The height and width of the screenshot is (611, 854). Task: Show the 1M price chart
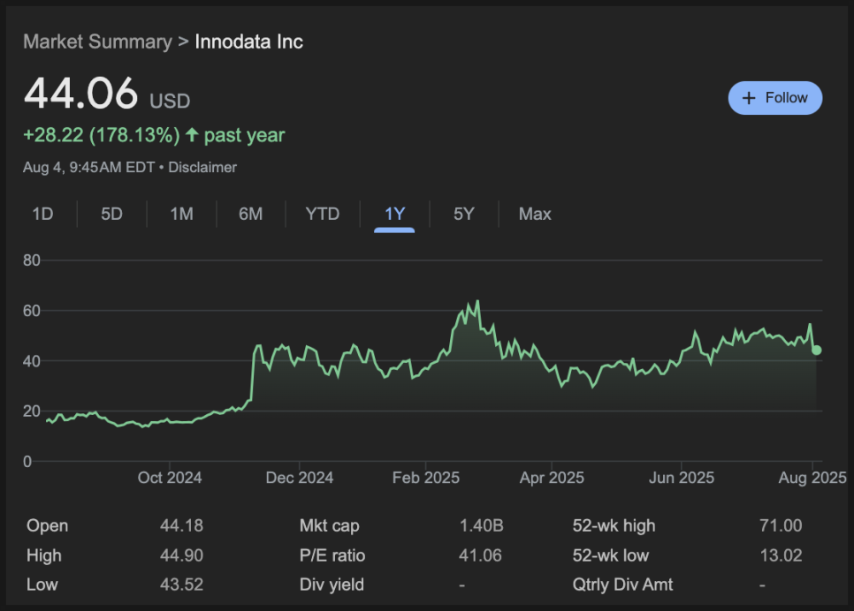pos(181,214)
